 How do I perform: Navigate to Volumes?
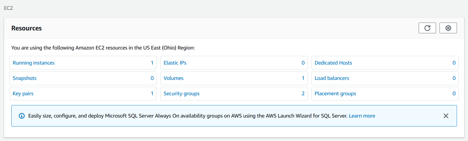point(174,78)
